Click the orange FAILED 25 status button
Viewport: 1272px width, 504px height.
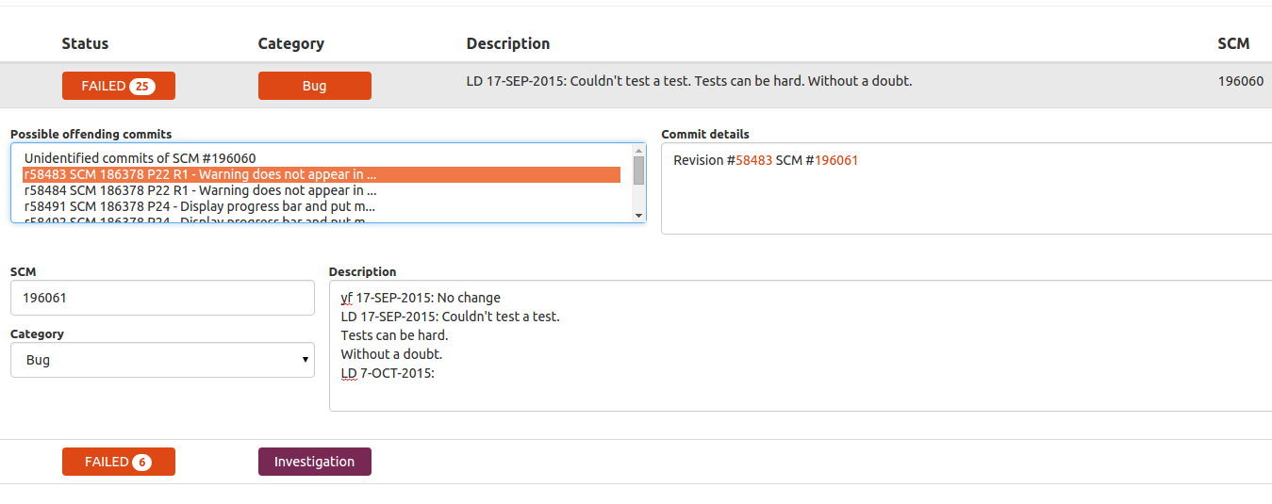coord(104,86)
